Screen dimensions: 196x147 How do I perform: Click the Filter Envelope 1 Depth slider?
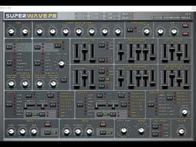120,52
